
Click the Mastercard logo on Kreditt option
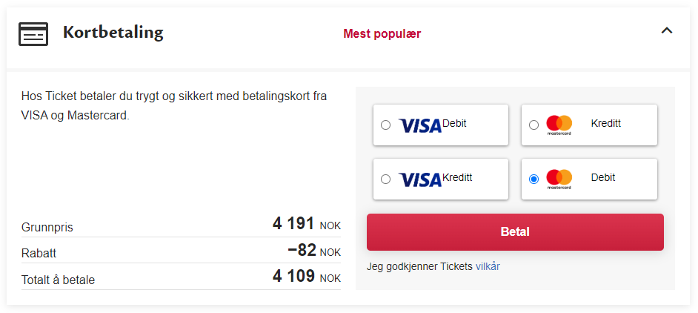559,125
